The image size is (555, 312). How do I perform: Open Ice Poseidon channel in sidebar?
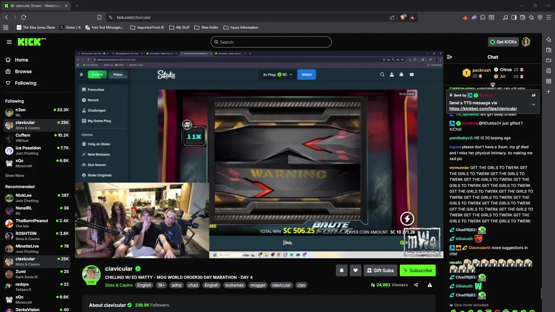[37, 150]
